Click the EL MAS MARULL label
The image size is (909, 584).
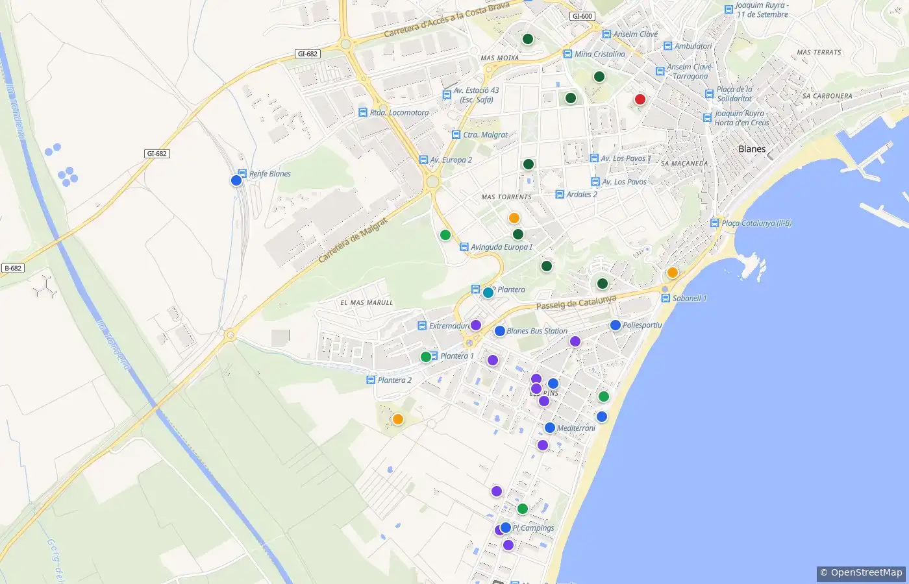367,302
